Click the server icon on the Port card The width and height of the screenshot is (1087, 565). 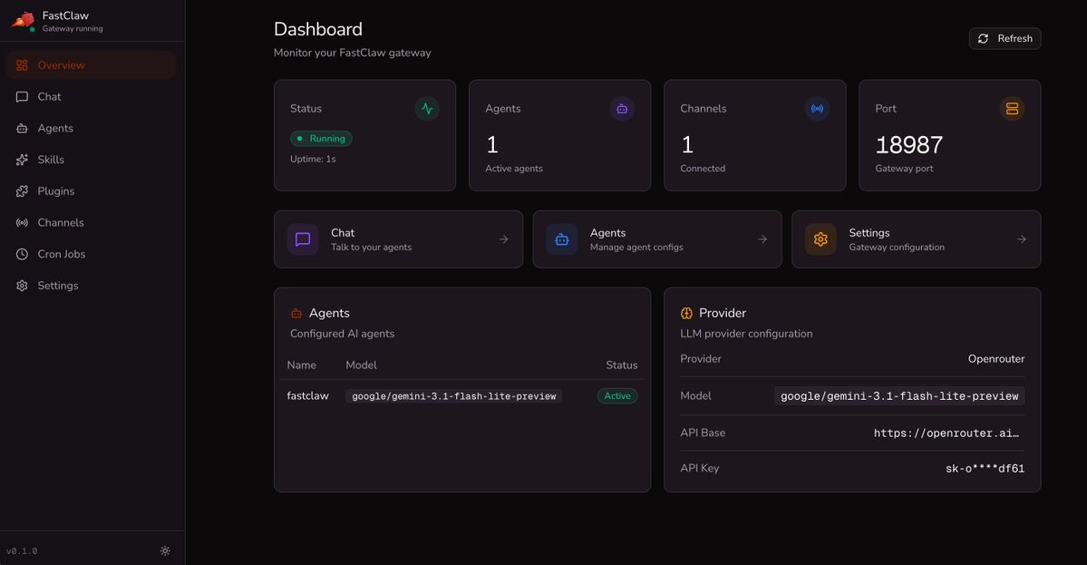[x=1012, y=108]
